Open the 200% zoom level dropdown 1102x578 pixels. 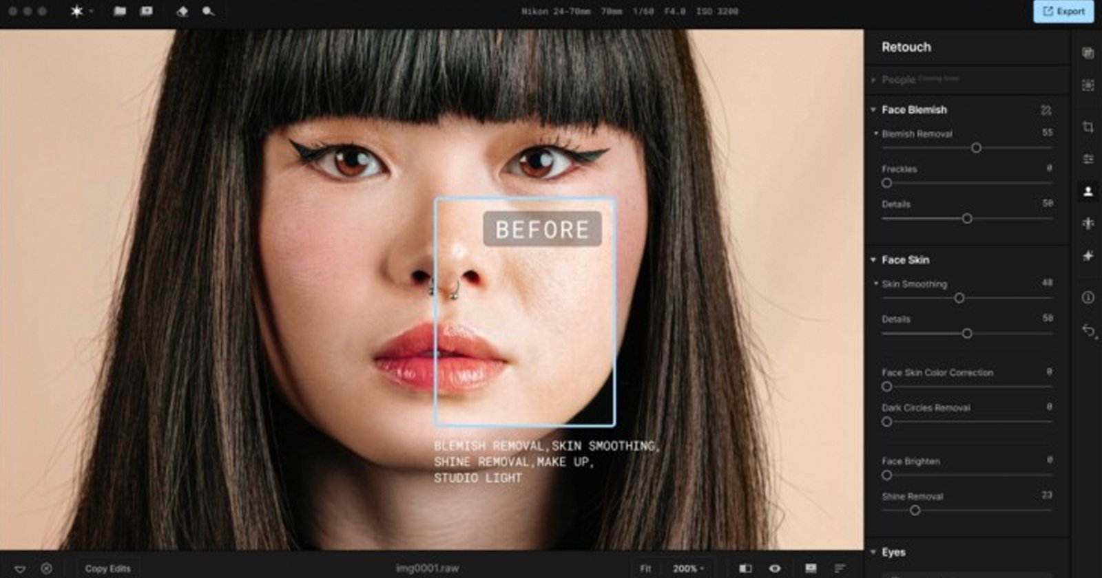click(688, 568)
